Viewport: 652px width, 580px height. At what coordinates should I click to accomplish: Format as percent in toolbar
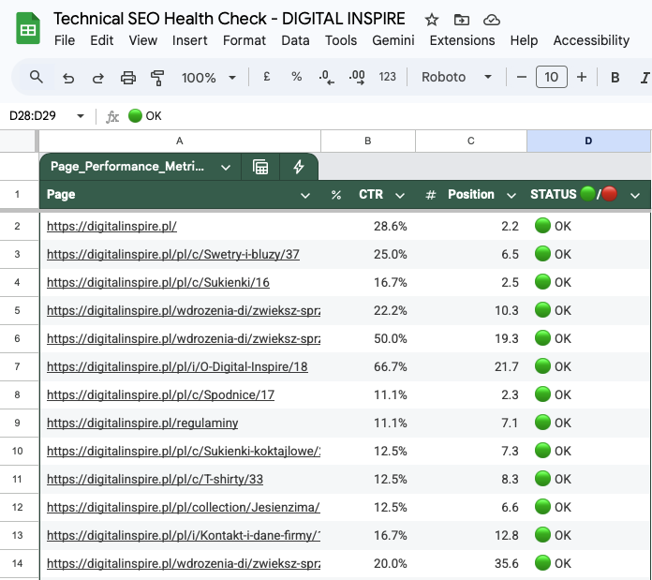tap(296, 77)
